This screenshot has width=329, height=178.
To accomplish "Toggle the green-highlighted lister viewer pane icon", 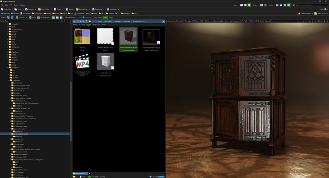I will point(289,5).
